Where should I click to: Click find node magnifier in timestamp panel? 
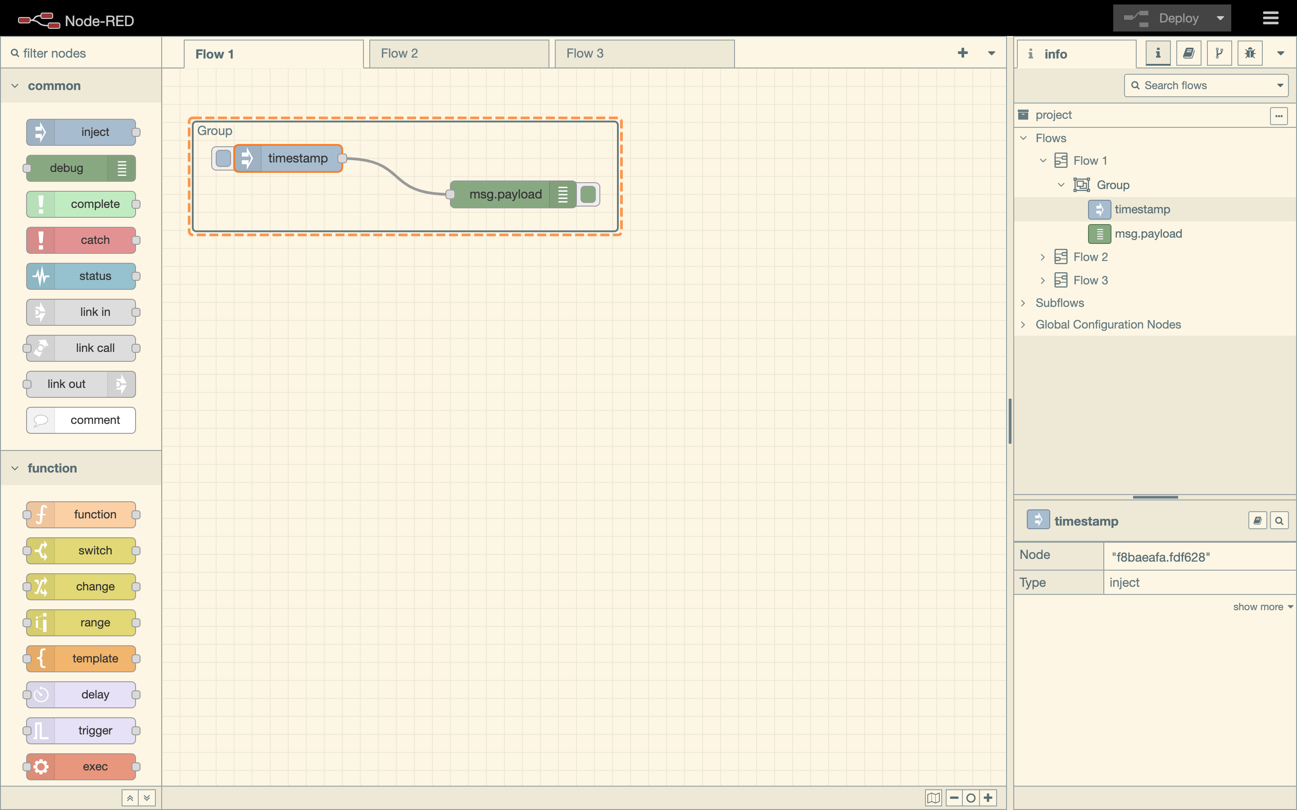[x=1279, y=521]
